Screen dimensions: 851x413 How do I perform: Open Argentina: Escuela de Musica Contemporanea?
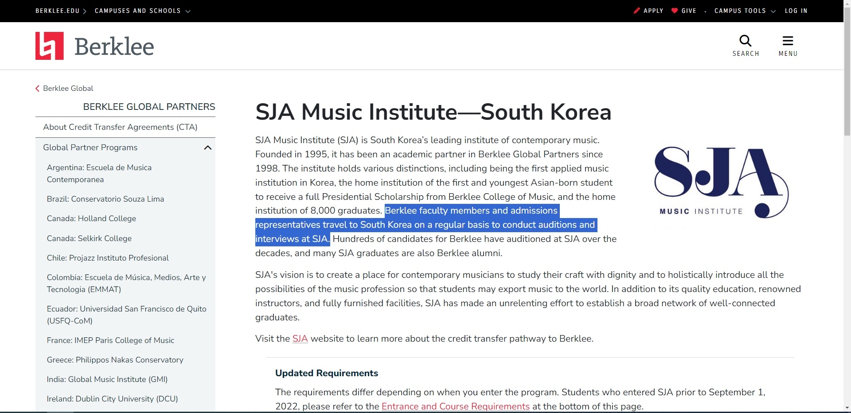pos(99,173)
